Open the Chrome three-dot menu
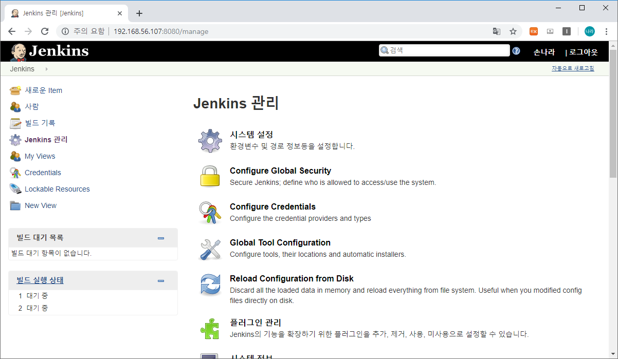 [606, 31]
